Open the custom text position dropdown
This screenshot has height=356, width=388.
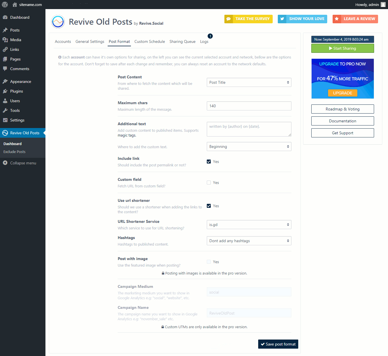coord(249,146)
